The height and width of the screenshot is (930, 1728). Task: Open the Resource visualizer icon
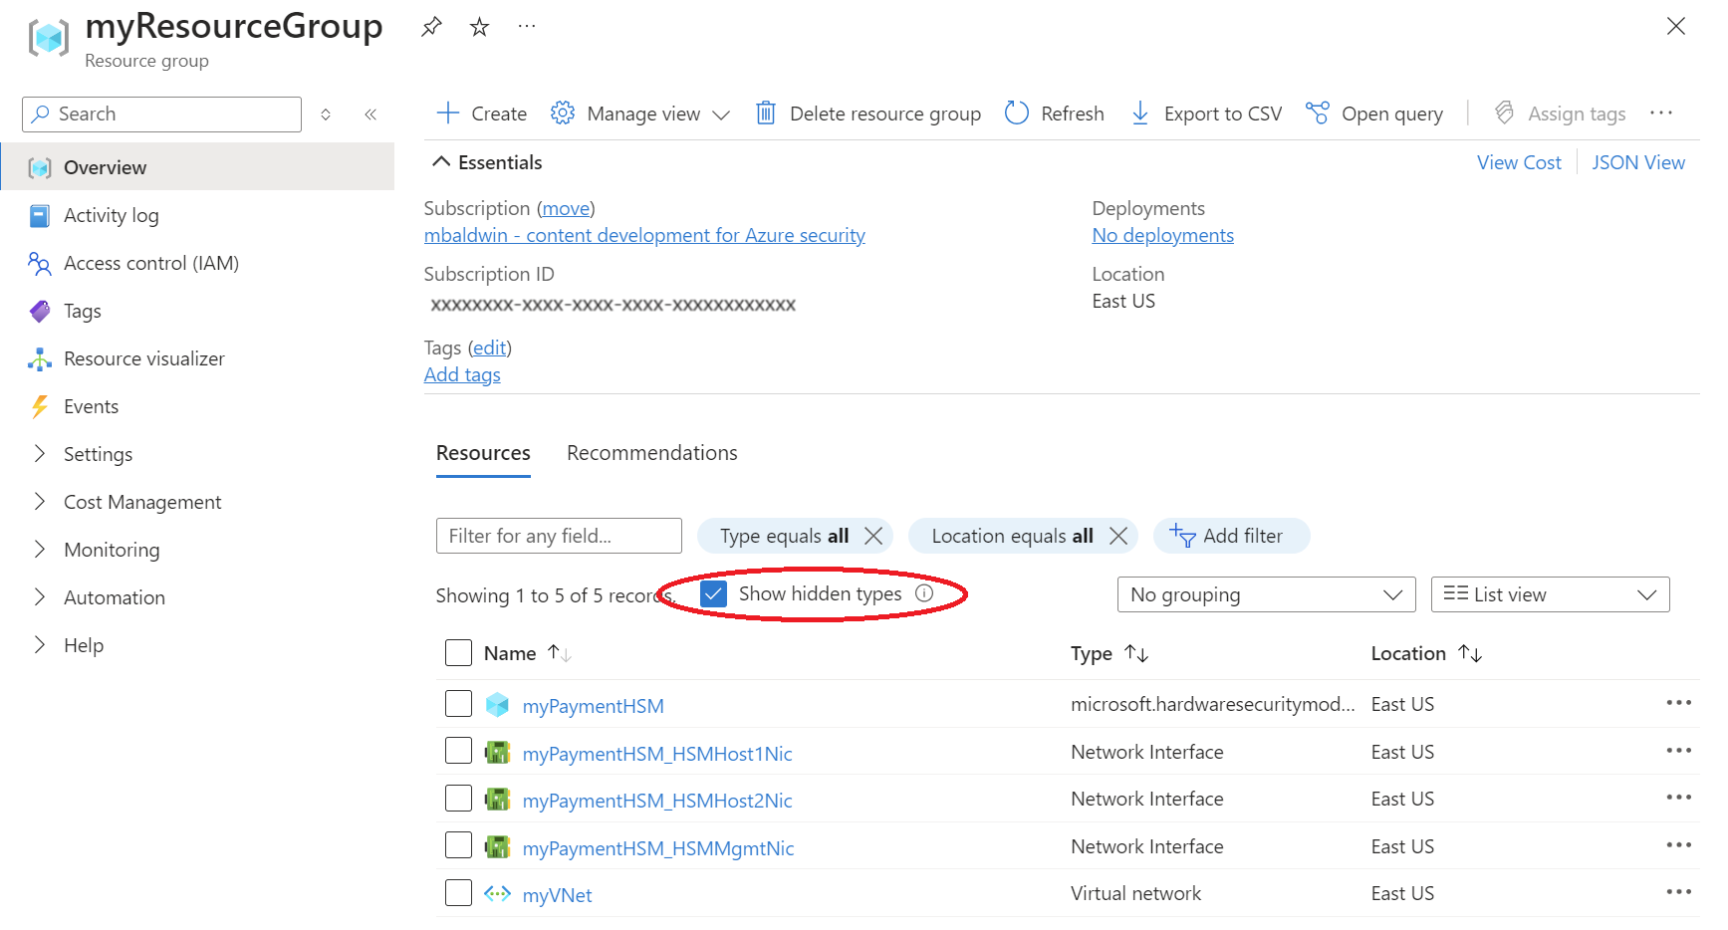pos(40,359)
